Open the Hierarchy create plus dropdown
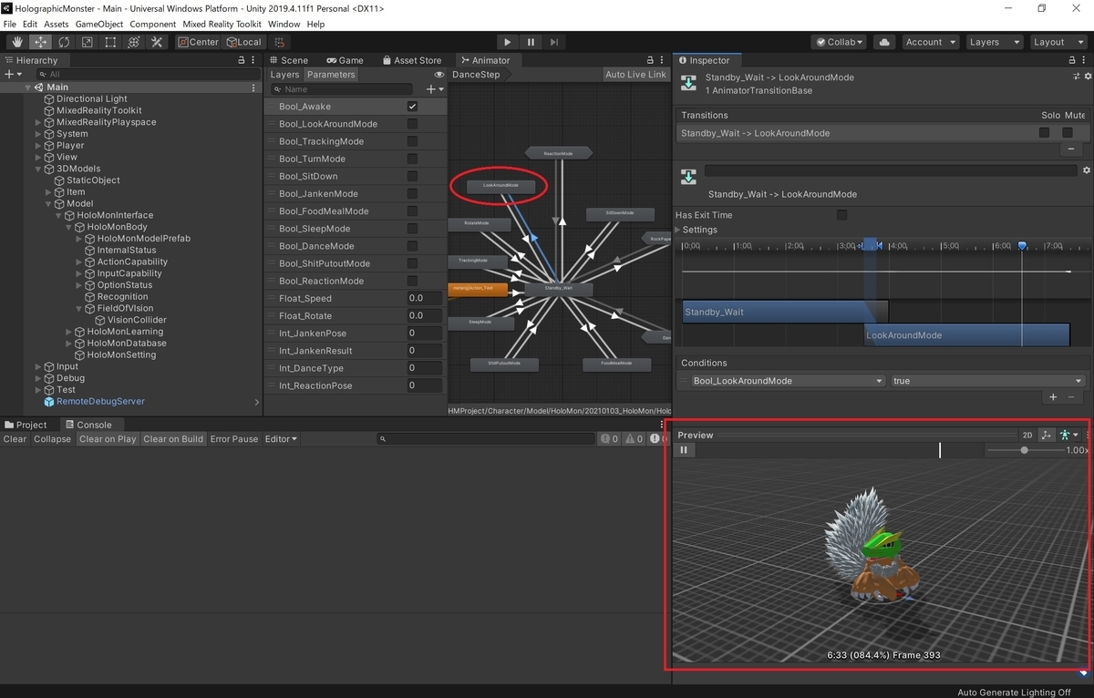This screenshot has width=1094, height=698. point(12,74)
